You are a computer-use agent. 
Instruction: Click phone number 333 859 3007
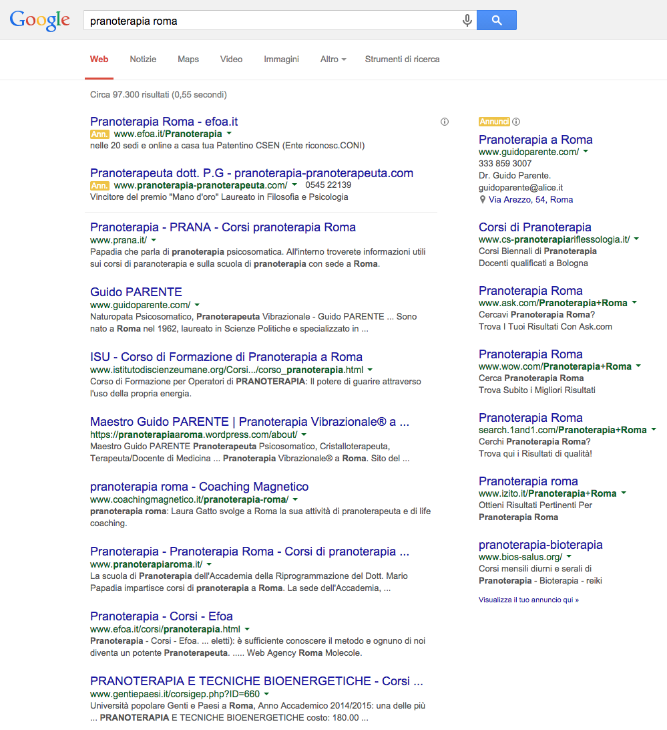505,163
